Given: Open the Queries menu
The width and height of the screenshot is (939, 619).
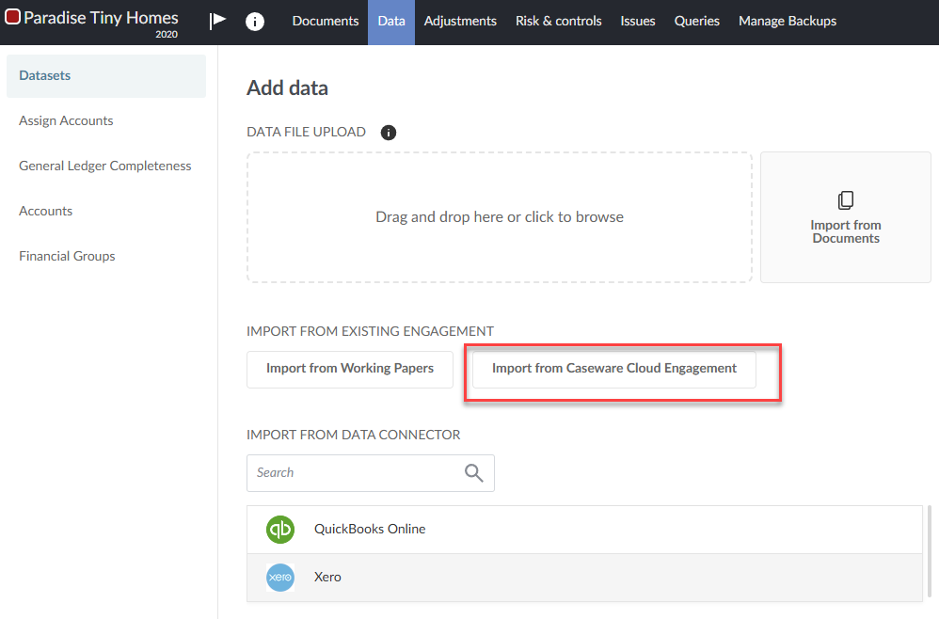Looking at the screenshot, I should click(x=696, y=21).
